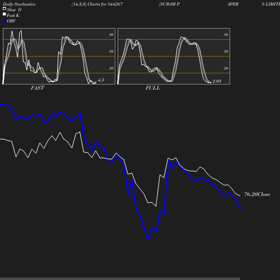Click the '(SUBAM P' company name text
This screenshot has width=280, height=280.
pos(169,4)
